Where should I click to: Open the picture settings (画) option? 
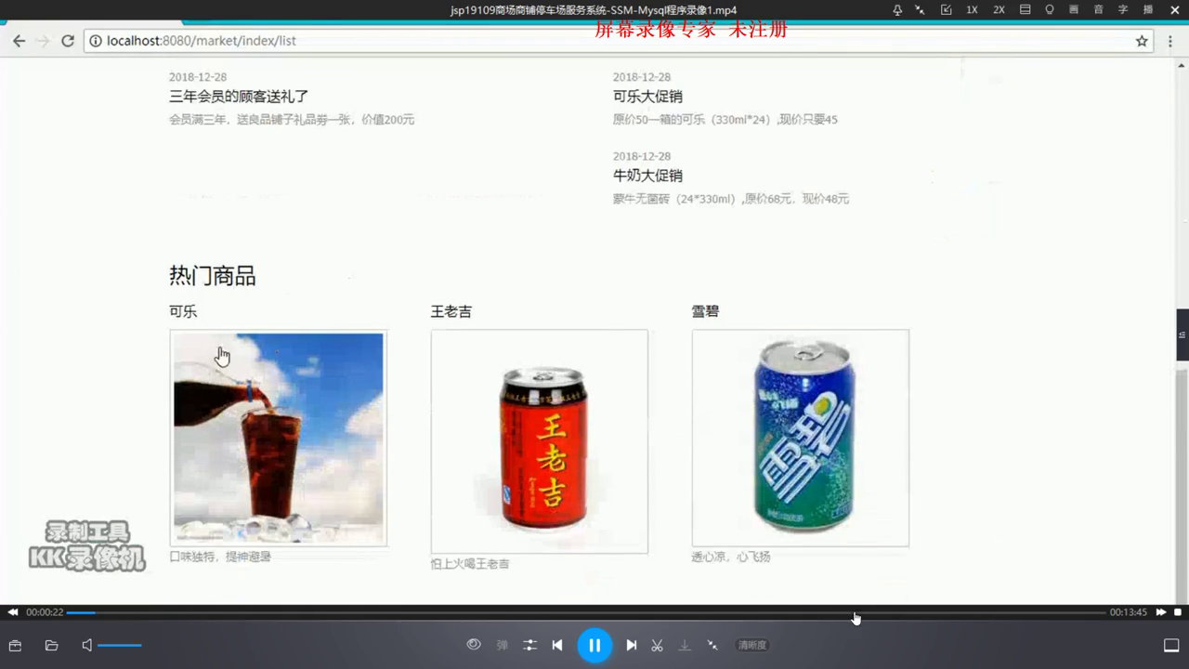tap(1074, 9)
